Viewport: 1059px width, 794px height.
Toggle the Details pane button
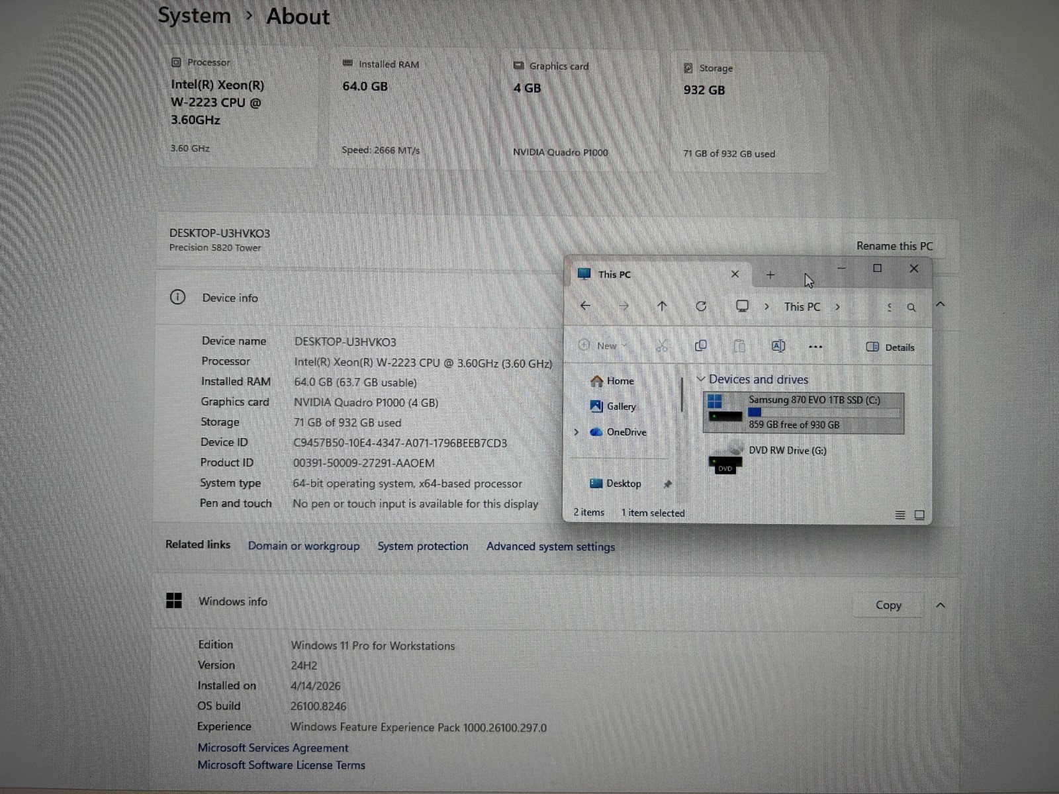tap(890, 347)
